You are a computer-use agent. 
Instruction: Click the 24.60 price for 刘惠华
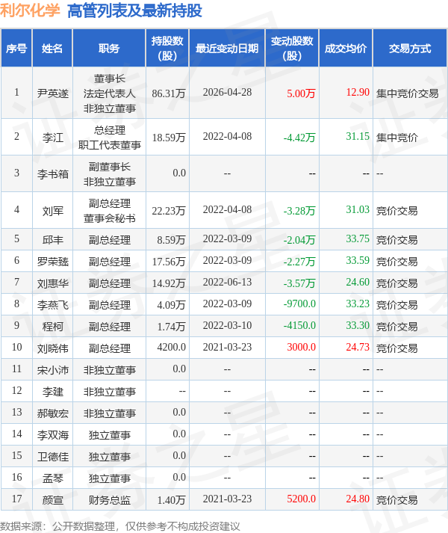point(357,283)
